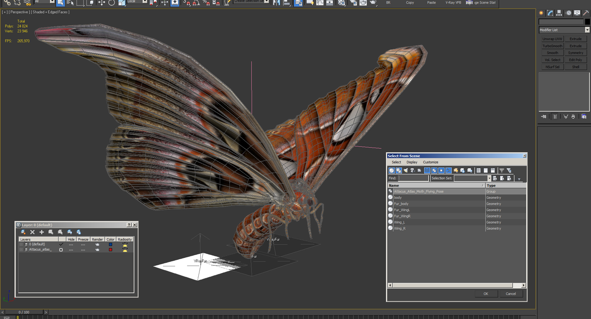Click Configure Modifier Sets icon

(584, 116)
